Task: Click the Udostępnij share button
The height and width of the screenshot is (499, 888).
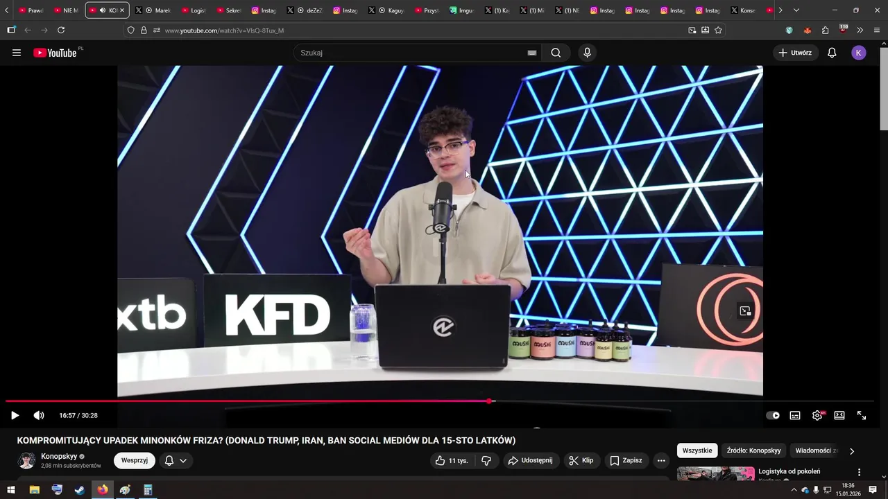Action: pos(531,460)
